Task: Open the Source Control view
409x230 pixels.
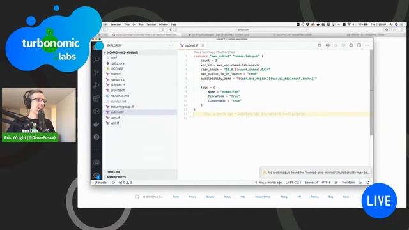Action: click(96, 72)
